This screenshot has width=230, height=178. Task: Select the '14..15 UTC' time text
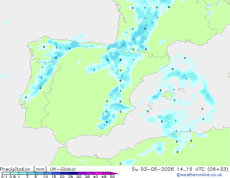tap(191, 169)
